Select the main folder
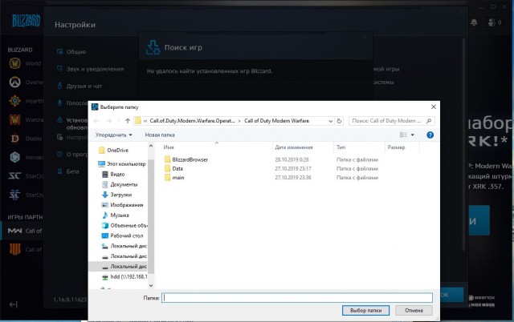The image size is (514, 322). (x=174, y=178)
